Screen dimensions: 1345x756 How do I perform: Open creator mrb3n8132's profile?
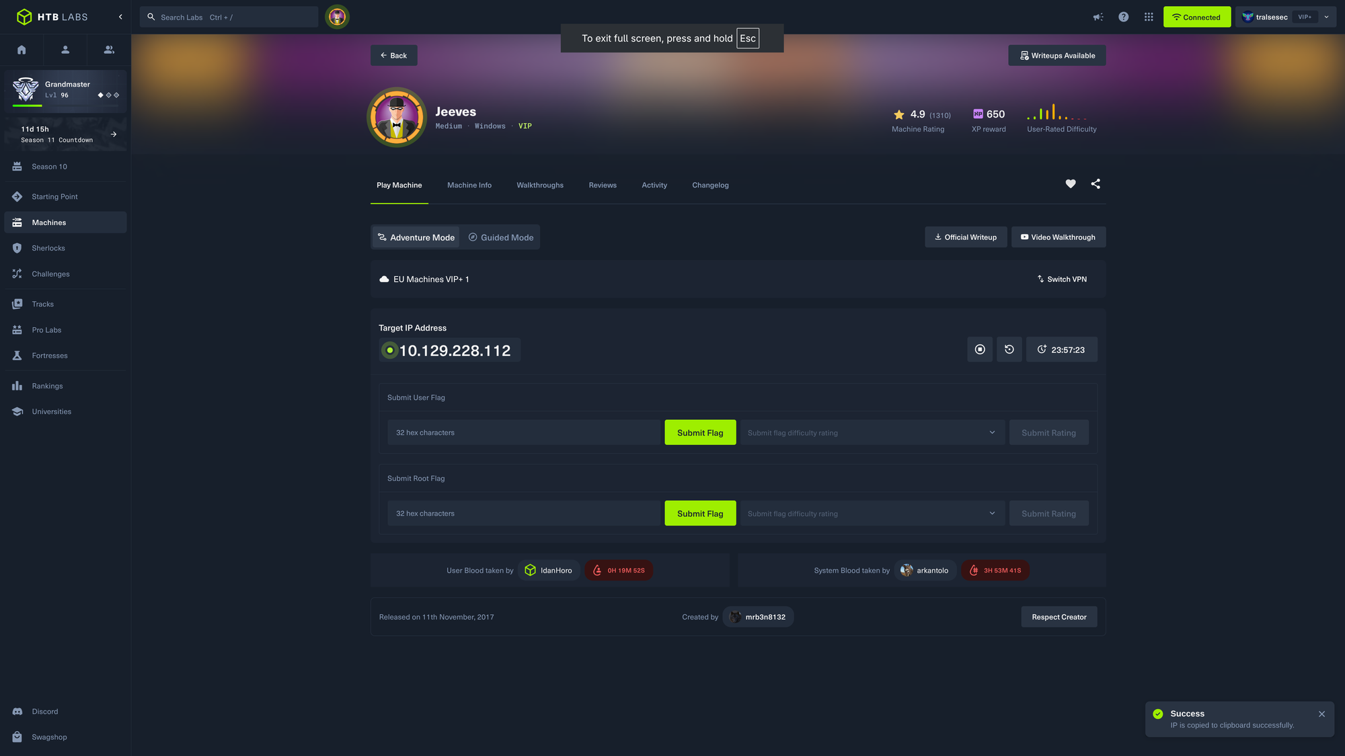[x=758, y=617]
